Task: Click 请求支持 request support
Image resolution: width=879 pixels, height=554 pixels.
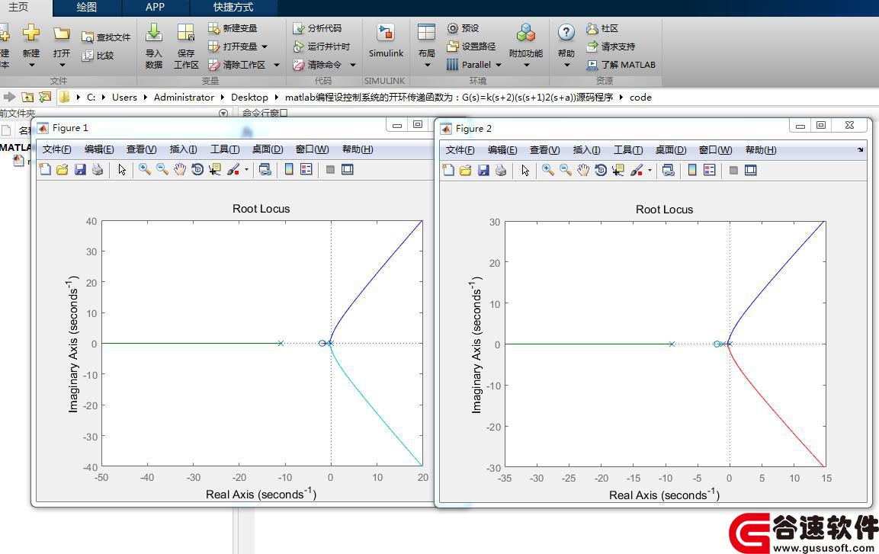Action: point(611,46)
